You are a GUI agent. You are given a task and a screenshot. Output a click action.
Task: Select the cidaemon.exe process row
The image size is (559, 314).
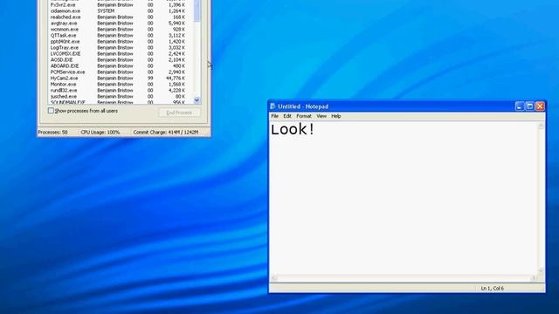121,11
